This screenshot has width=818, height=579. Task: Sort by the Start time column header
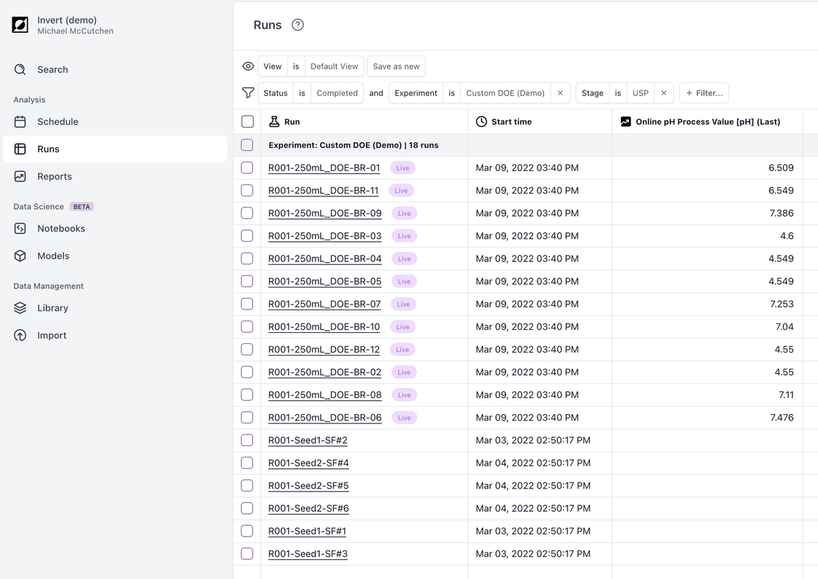[511, 122]
